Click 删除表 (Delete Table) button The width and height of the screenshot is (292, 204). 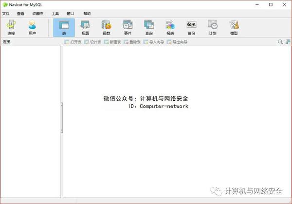click(132, 42)
